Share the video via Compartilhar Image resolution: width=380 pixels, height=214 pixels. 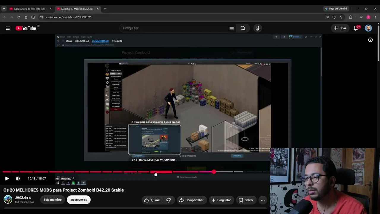pyautogui.click(x=191, y=200)
